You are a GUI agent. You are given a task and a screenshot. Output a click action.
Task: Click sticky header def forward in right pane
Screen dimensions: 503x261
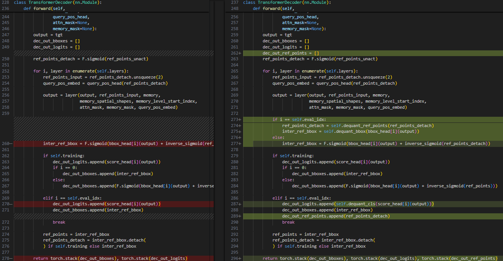[274, 8]
